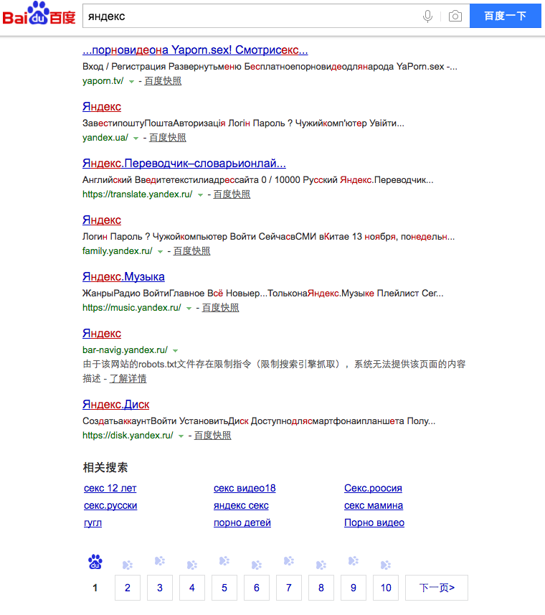Click family.yandex.ru/ green URL text
Image resolution: width=545 pixels, height=615 pixels.
point(117,251)
